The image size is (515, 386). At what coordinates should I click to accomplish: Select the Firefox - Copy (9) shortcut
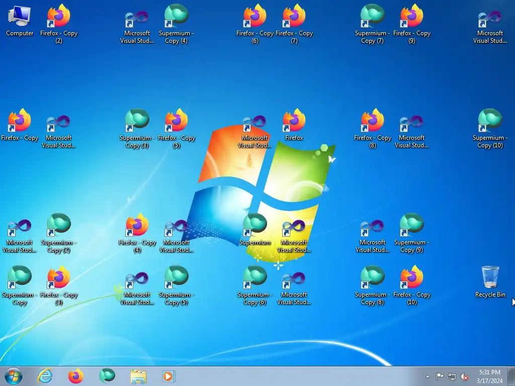pos(412,24)
